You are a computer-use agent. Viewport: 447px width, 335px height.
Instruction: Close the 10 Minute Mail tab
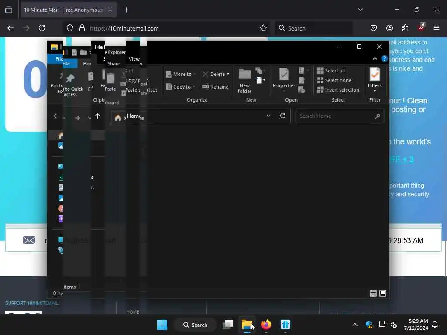pyautogui.click(x=110, y=10)
